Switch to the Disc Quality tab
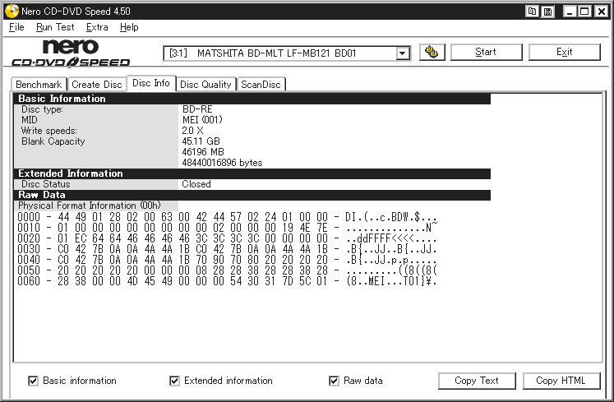Viewport: 614px width, 402px height. [205, 85]
